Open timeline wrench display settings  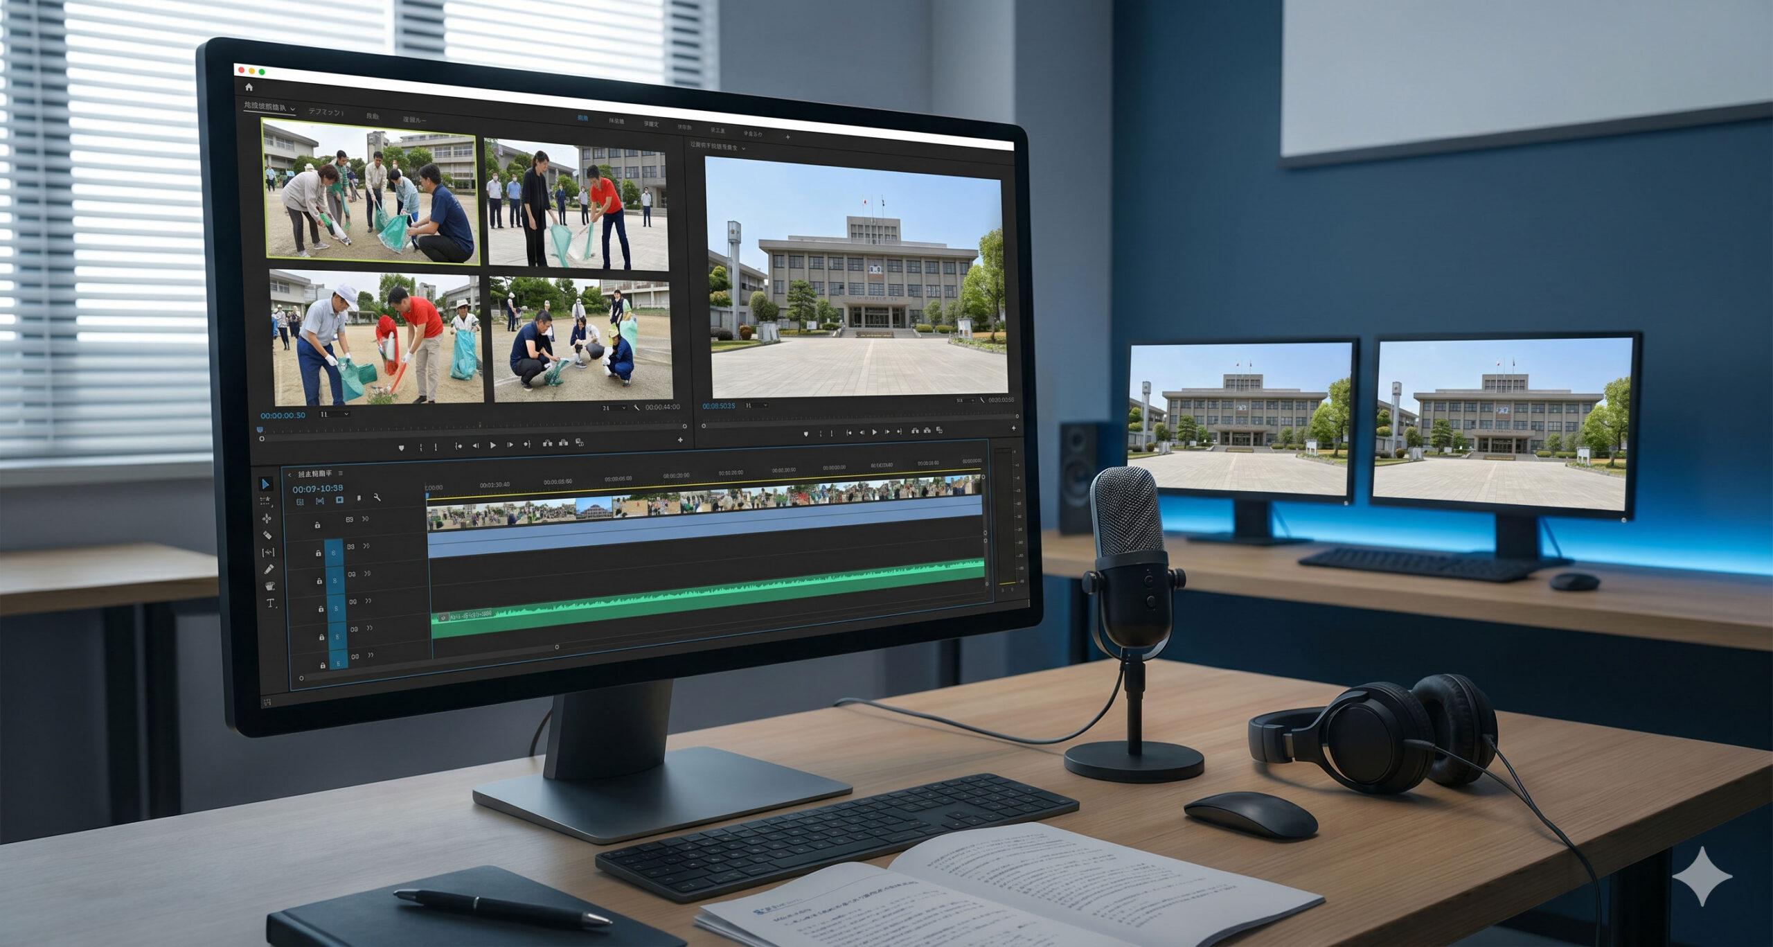click(377, 497)
